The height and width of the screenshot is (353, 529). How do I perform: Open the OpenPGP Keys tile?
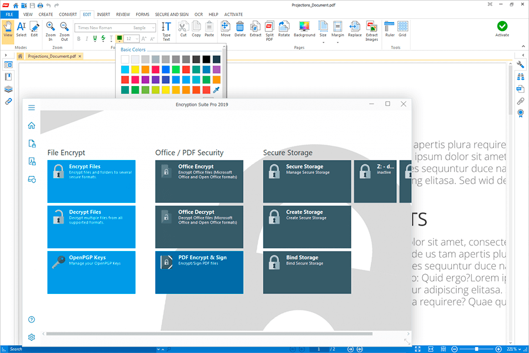(x=91, y=272)
